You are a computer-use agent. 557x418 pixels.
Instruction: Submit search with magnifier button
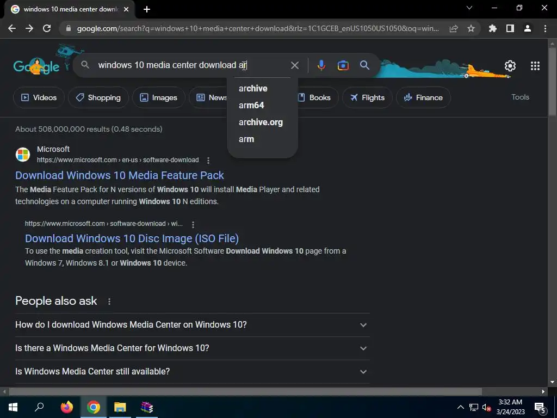364,65
